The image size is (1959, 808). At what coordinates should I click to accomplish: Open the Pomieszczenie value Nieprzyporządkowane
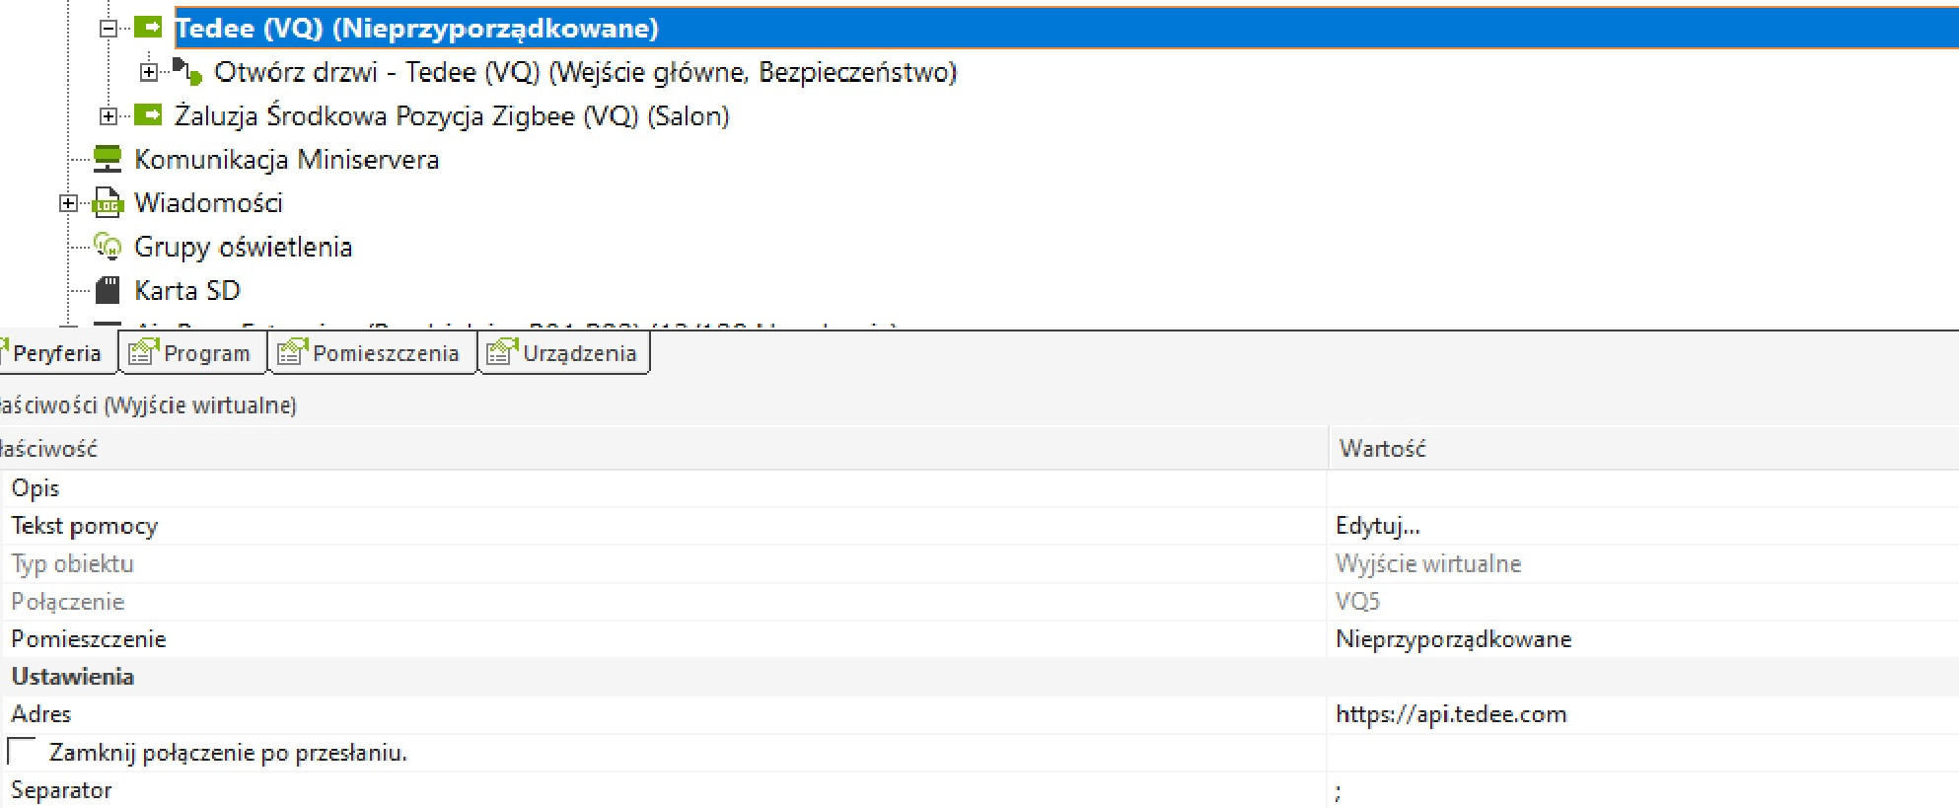coord(1453,639)
